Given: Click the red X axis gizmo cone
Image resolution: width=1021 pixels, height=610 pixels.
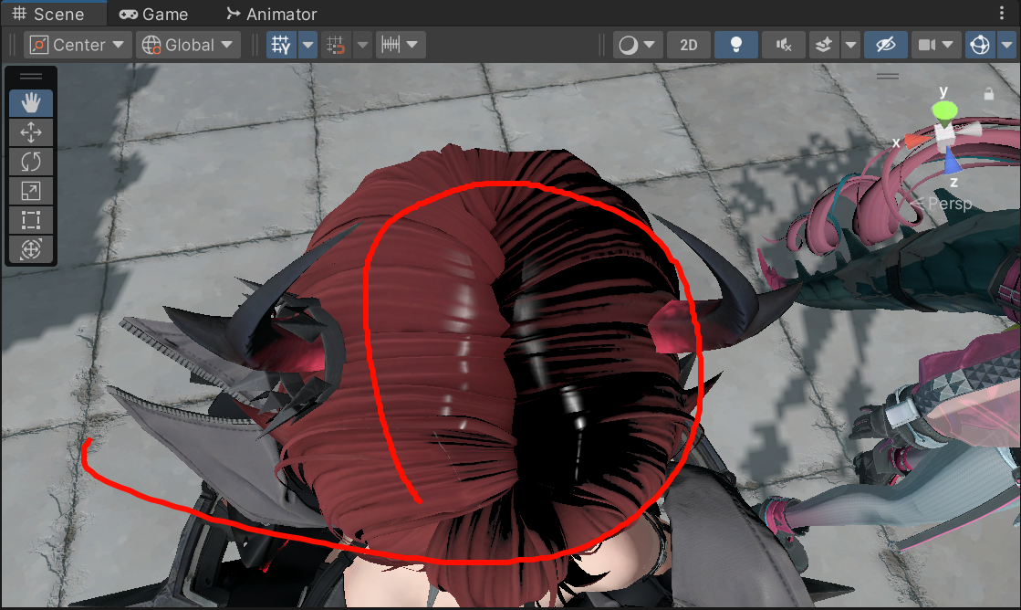Looking at the screenshot, I should [x=918, y=140].
